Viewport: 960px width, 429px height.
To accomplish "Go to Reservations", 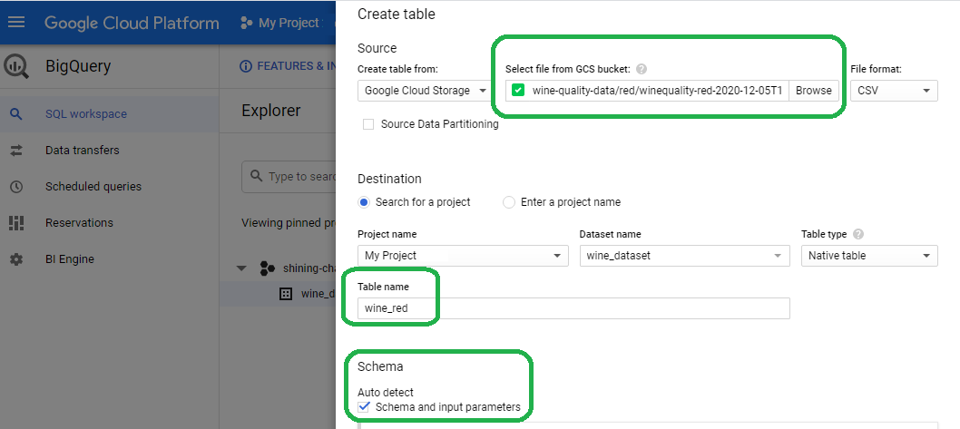I will [x=79, y=223].
